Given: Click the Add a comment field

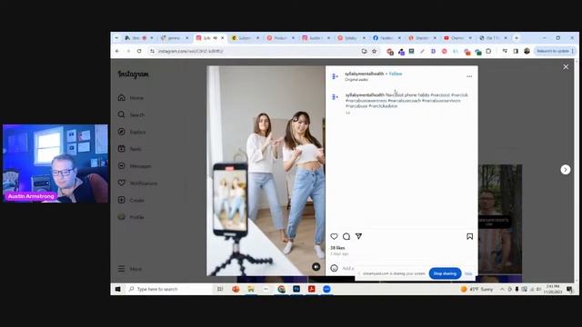Looking at the screenshot, I should click(x=348, y=268).
